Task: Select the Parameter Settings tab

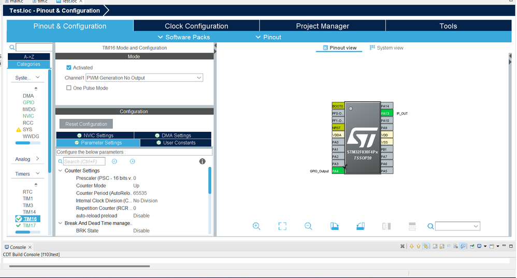Action: 98,143
